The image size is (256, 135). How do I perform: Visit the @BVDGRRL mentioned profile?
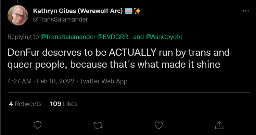click(114, 37)
